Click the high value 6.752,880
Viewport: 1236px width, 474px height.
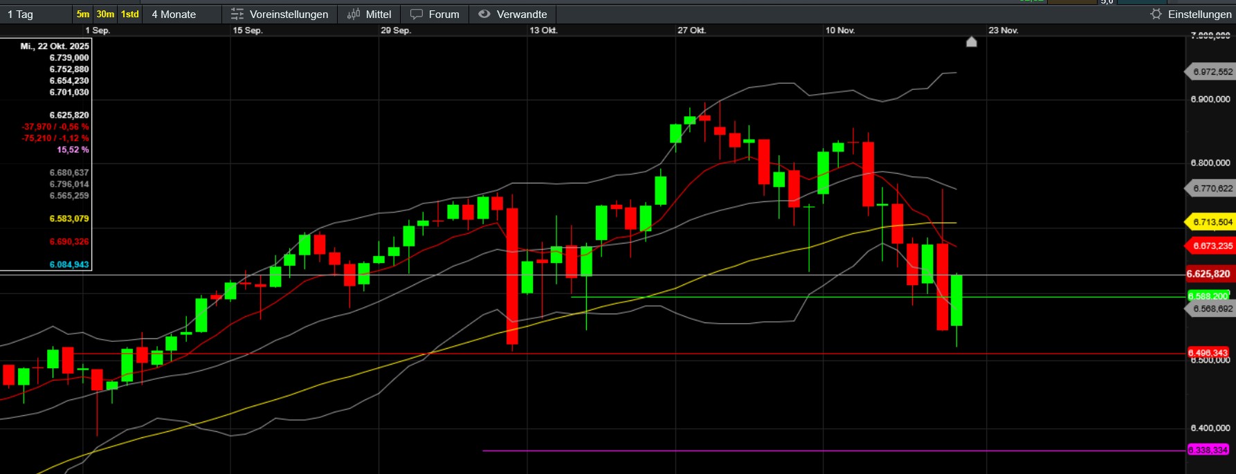(69, 69)
